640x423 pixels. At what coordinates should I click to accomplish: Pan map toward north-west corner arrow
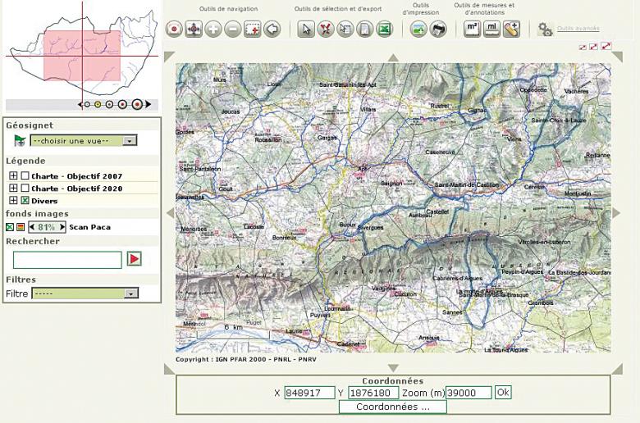click(168, 57)
